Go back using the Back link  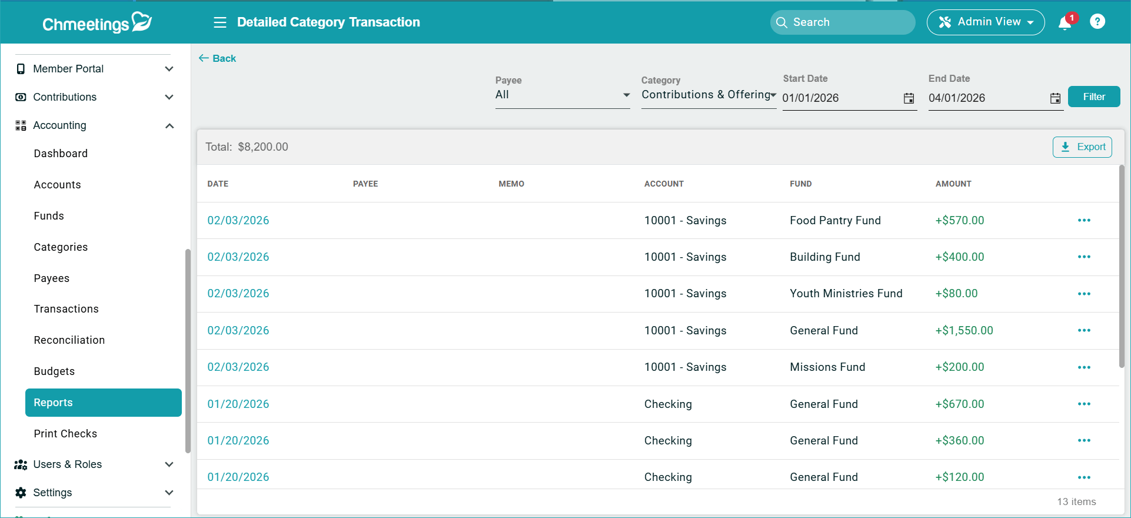(217, 58)
